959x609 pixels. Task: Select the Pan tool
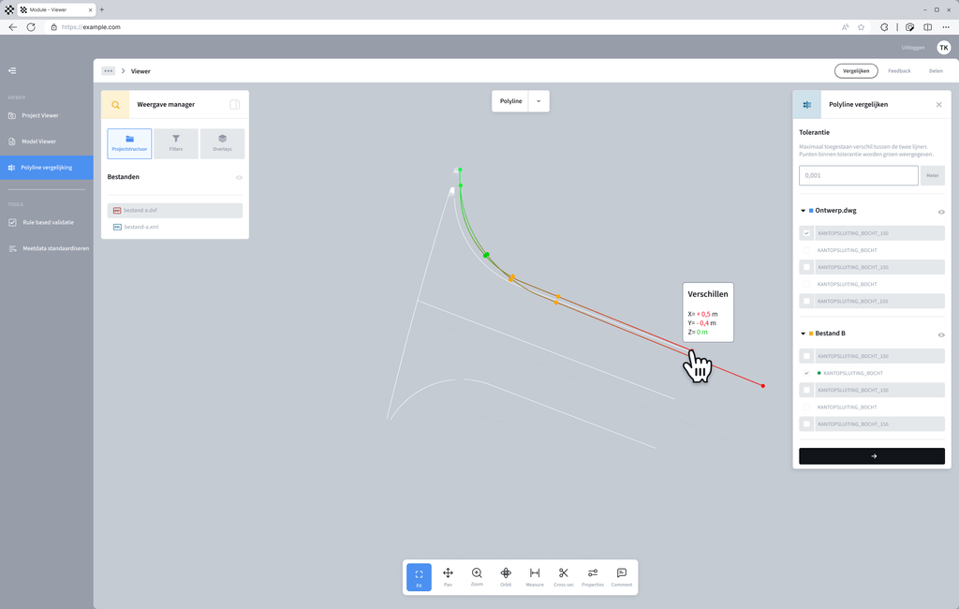click(x=448, y=577)
